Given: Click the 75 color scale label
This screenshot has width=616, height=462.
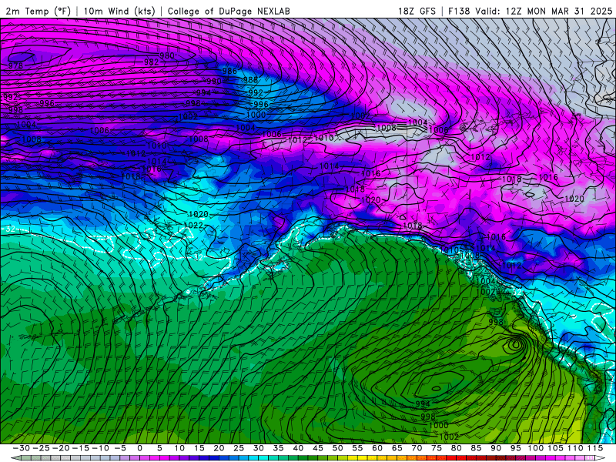Looking at the screenshot, I should point(437,448).
